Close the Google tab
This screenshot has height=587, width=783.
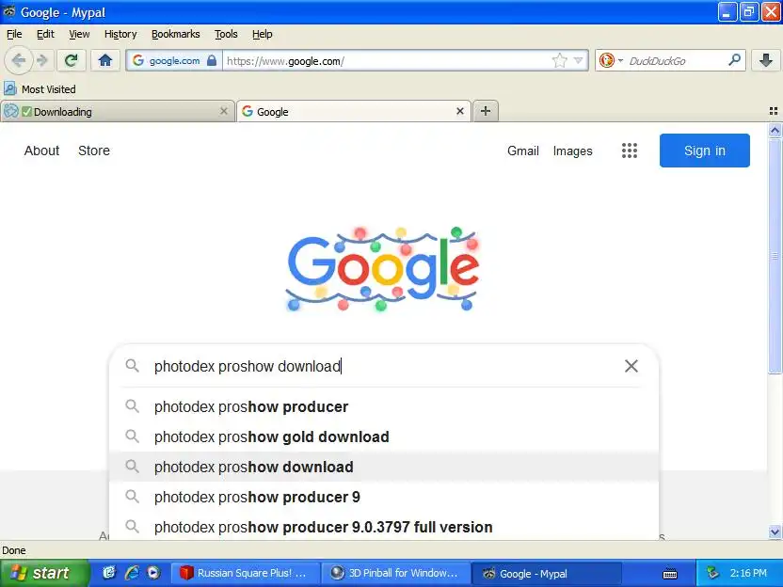point(460,111)
